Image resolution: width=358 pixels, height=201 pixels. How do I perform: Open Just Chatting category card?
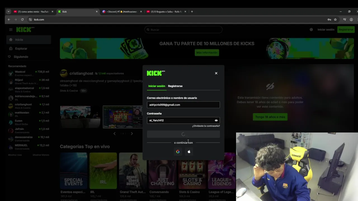pyautogui.click(x=162, y=171)
